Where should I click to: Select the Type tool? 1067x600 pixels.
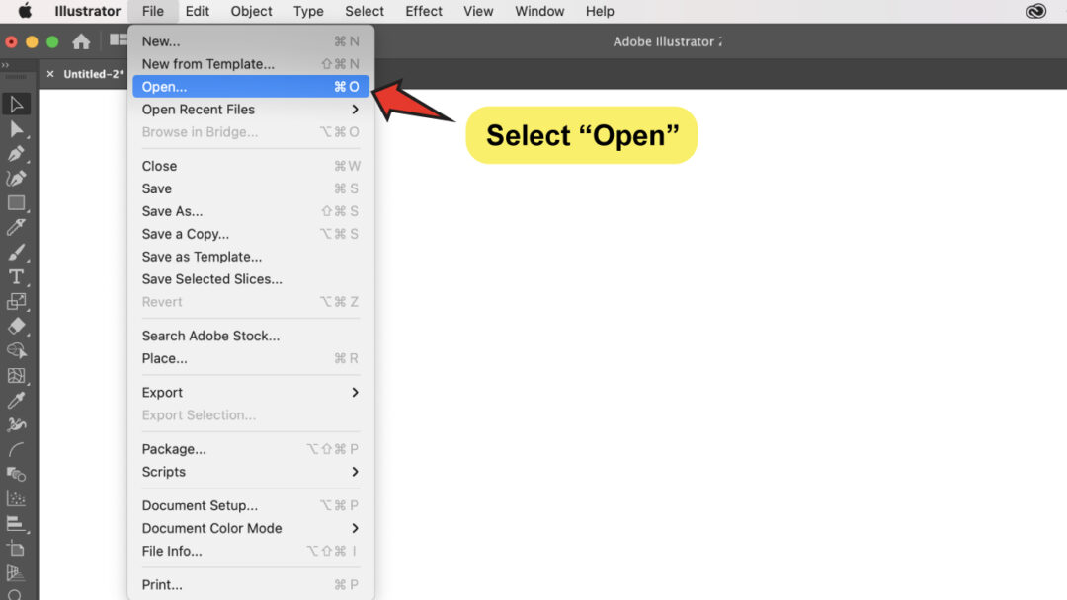pos(16,276)
